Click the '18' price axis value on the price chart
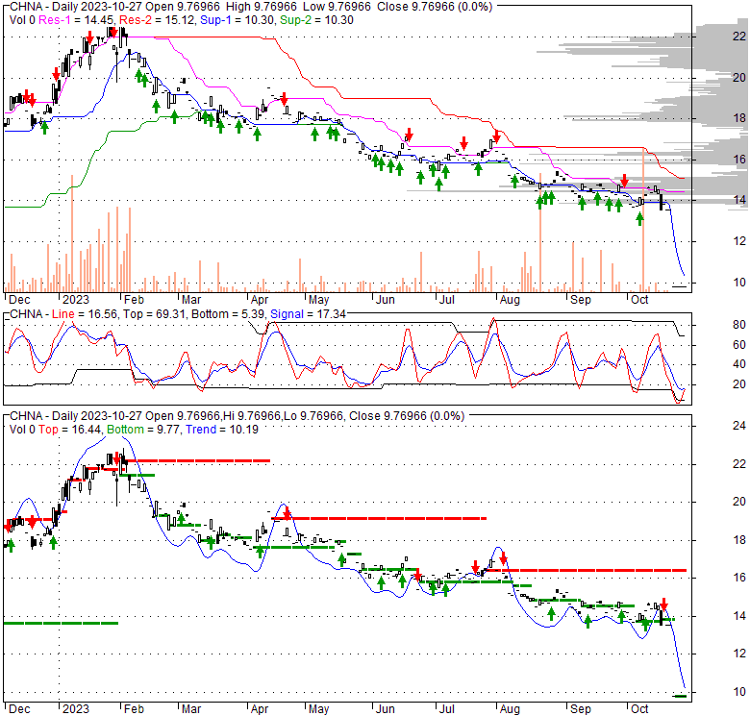Screen dimensions: 750x716 [x=739, y=118]
